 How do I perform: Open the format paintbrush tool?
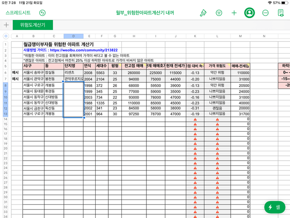pos(203,13)
